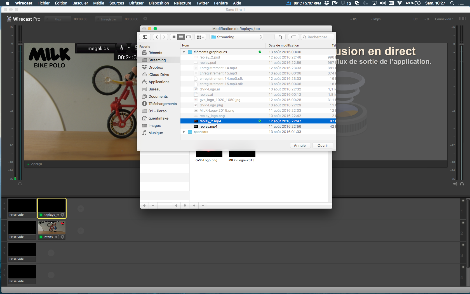Click the edit tags icon
Screen dimensions: 470x294
point(293,37)
